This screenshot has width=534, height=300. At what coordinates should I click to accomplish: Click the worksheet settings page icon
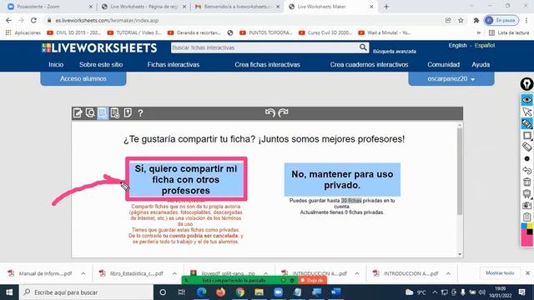coord(115,113)
